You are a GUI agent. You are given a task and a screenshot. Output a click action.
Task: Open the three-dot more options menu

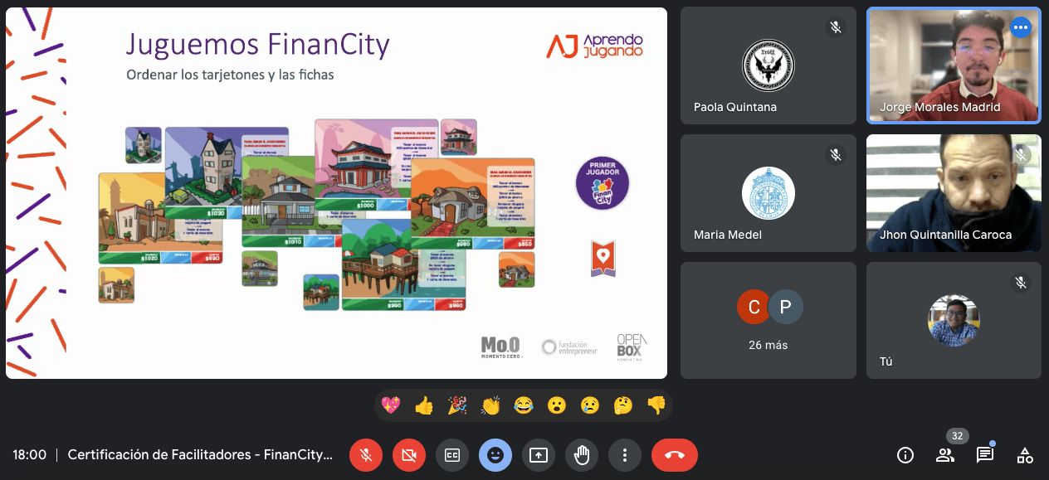[x=625, y=455]
